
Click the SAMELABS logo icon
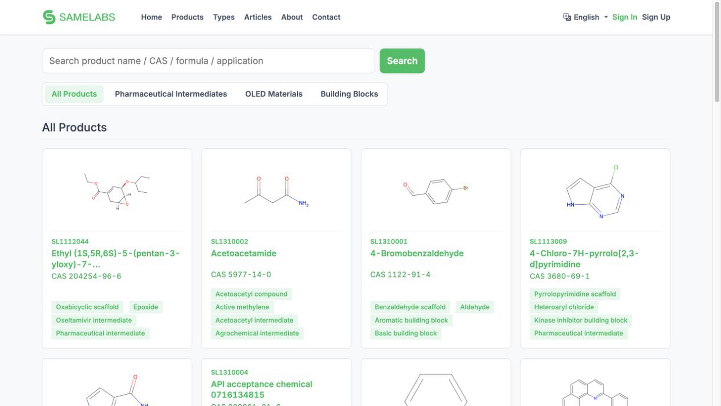[49, 17]
